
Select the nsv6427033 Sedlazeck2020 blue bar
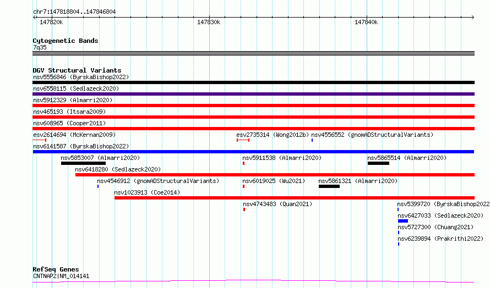pos(403,221)
